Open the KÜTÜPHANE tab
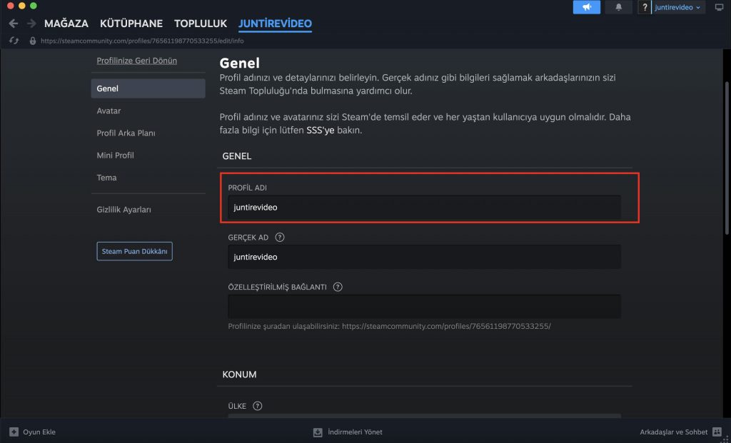Image resolution: width=731 pixels, height=443 pixels. coord(131,24)
